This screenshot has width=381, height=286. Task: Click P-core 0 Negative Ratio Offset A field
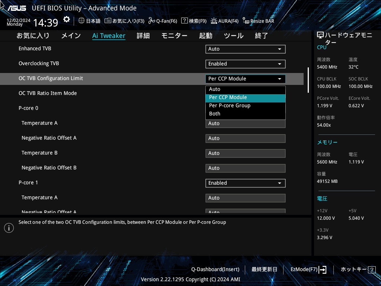(246, 139)
